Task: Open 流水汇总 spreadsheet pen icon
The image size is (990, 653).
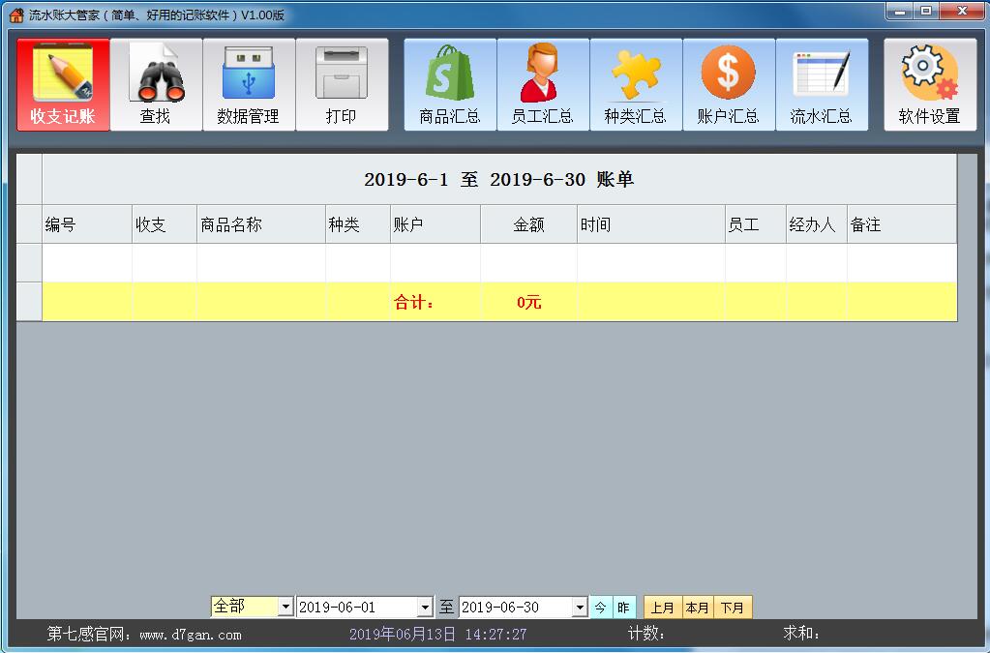Action: (x=822, y=84)
